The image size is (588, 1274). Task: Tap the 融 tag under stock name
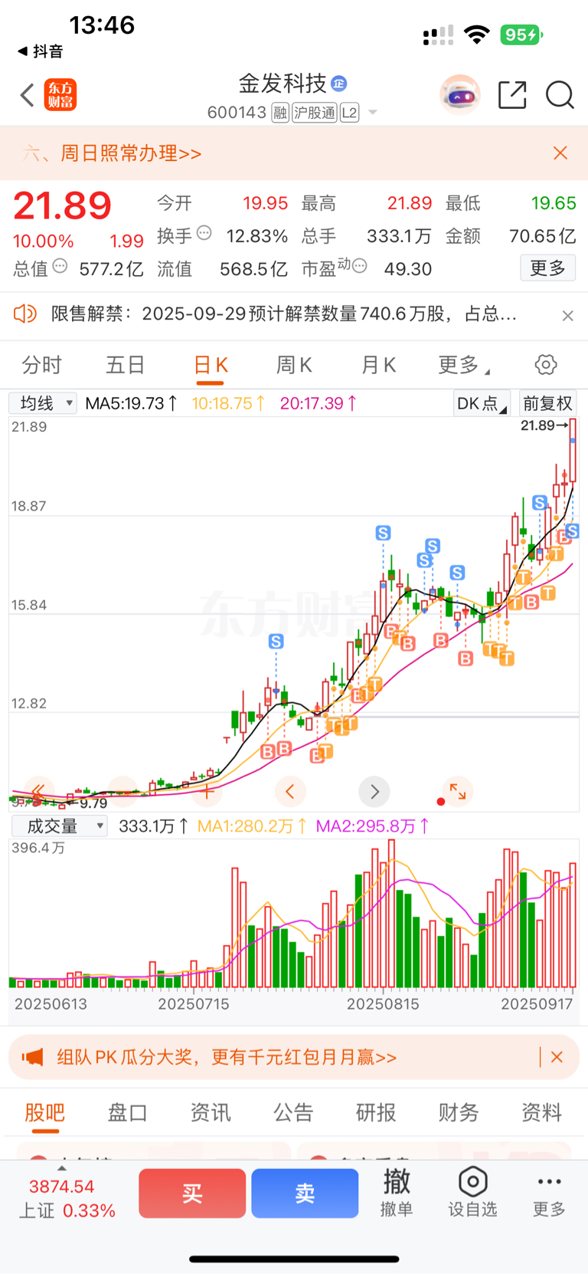(x=280, y=113)
